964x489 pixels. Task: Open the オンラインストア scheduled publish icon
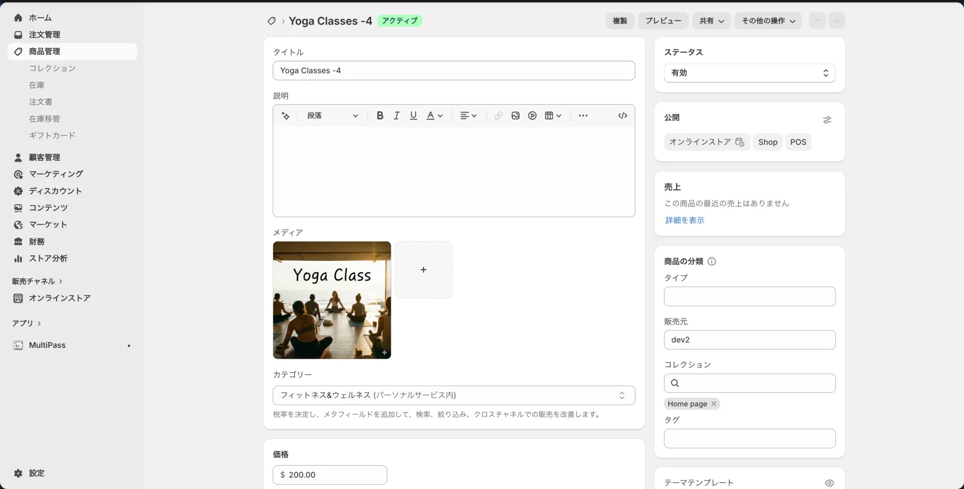[x=740, y=142]
